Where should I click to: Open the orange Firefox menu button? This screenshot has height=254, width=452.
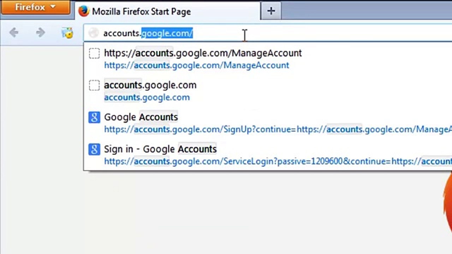pos(35,7)
